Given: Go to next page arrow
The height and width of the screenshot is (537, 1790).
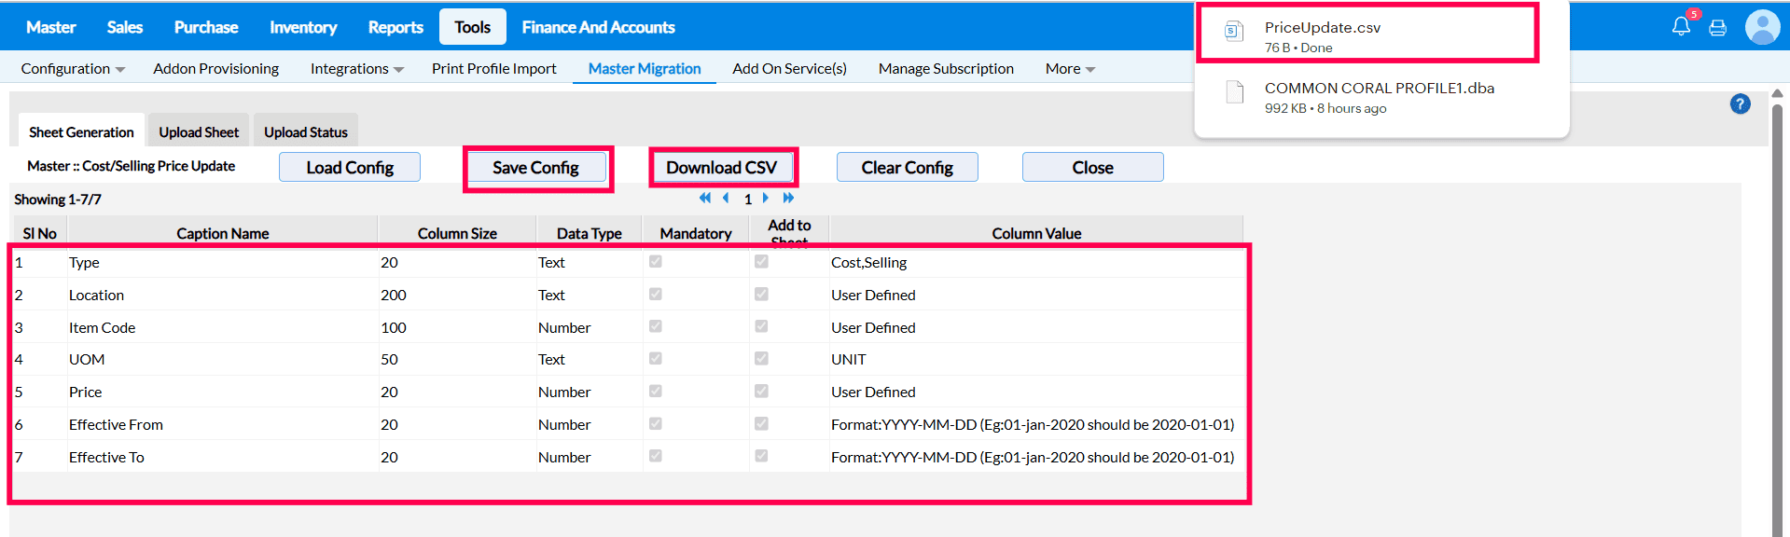Looking at the screenshot, I should [766, 198].
